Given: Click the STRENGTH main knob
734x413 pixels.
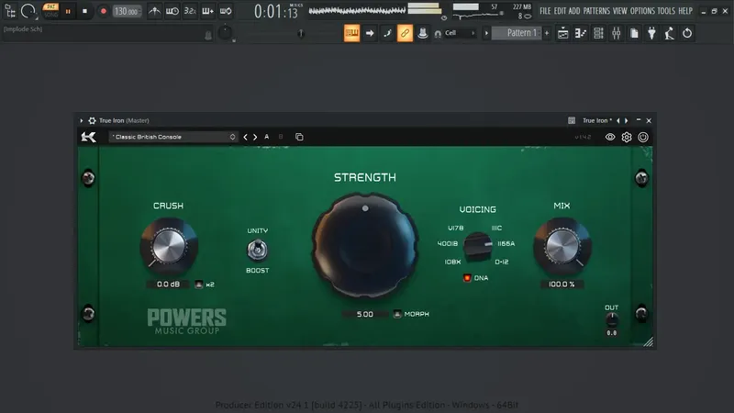Looking at the screenshot, I should pyautogui.click(x=365, y=245).
